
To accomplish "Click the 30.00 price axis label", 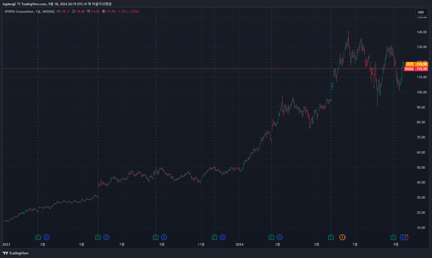I will click(421, 198).
